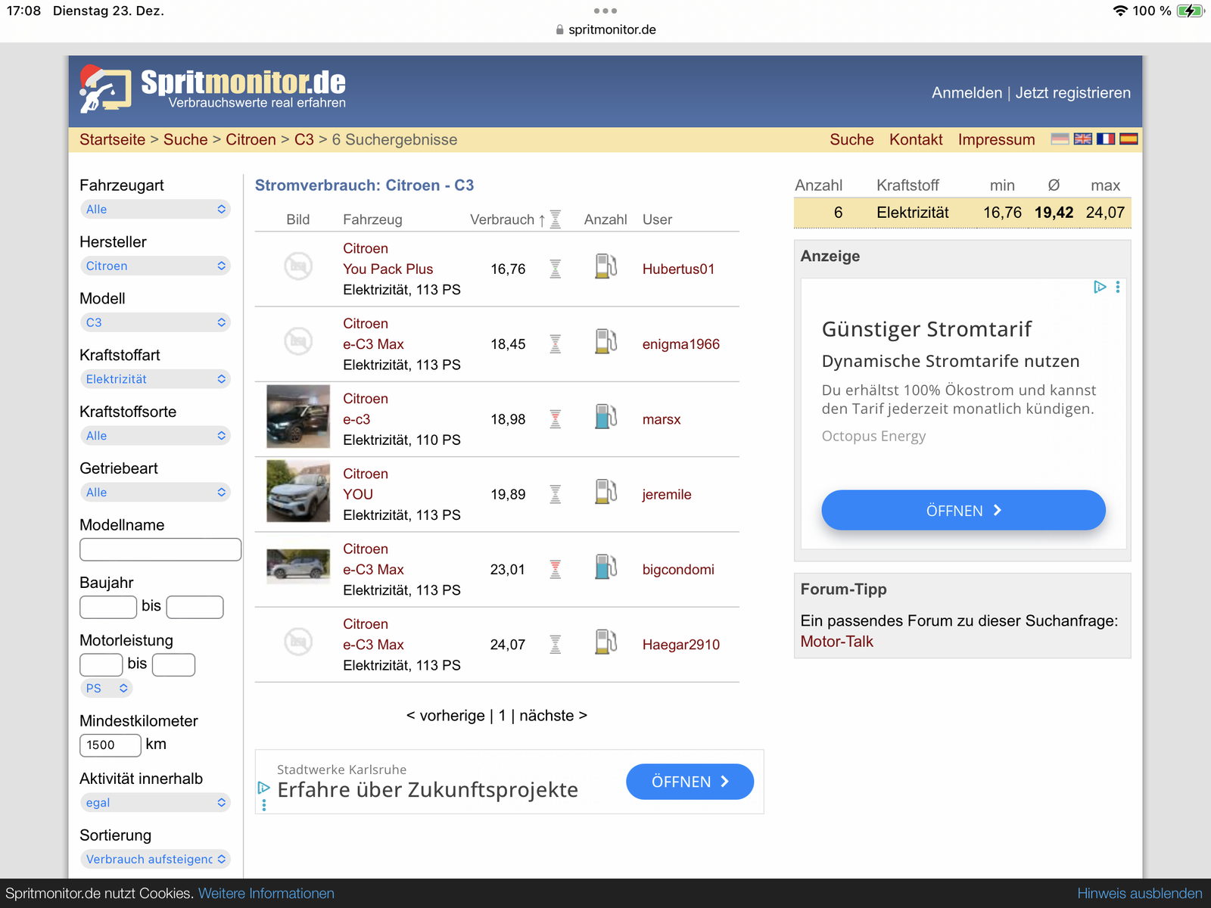The width and height of the screenshot is (1211, 908).
Task: Click Suche in top right navigation
Action: pos(851,140)
